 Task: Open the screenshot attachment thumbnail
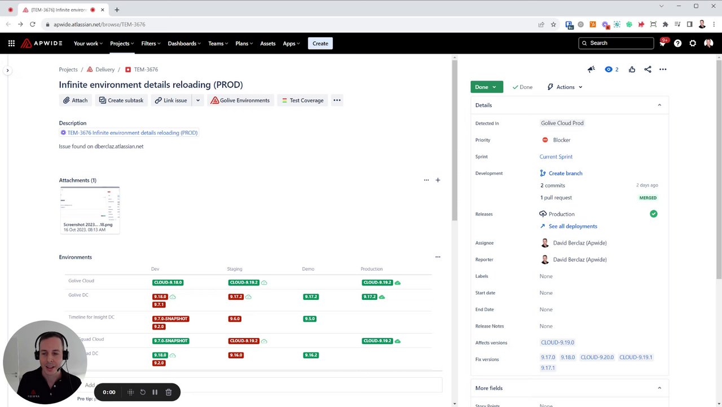tap(90, 210)
